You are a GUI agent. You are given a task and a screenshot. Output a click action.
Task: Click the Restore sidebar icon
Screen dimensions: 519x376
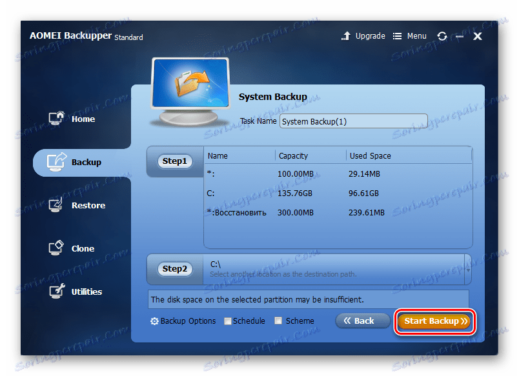point(56,204)
